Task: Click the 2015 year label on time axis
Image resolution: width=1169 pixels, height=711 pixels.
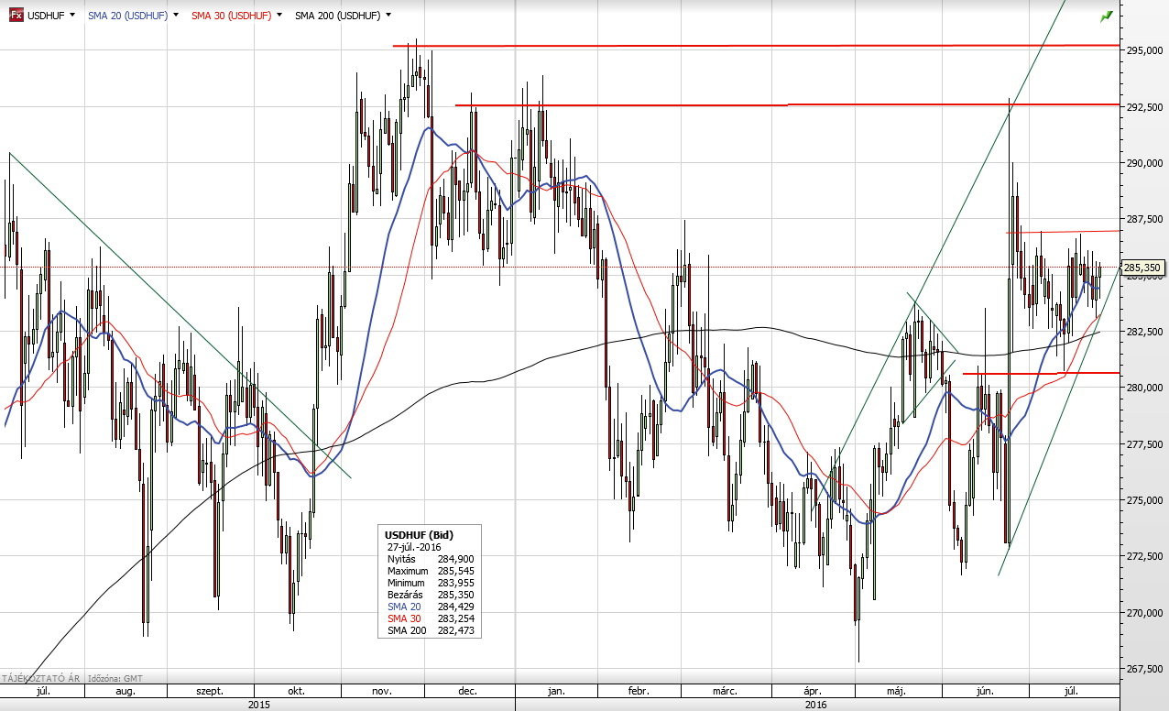Action: click(x=259, y=705)
